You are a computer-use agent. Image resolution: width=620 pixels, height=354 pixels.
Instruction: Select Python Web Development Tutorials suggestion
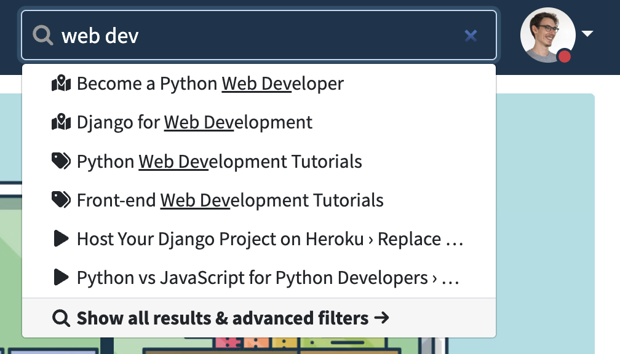tap(219, 161)
